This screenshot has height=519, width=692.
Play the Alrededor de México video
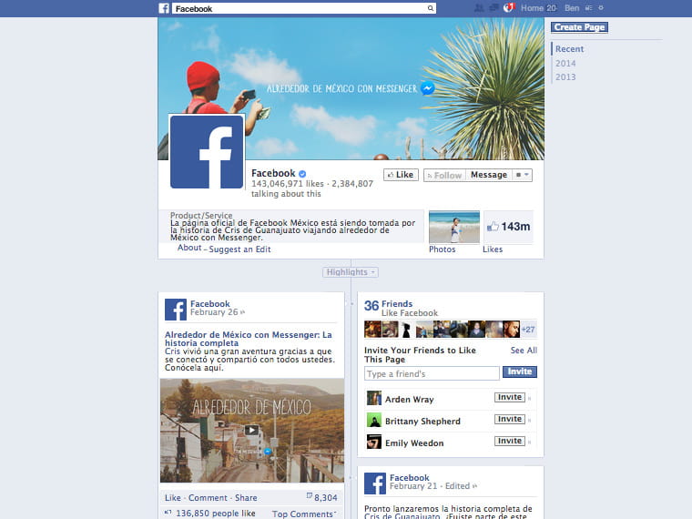[x=251, y=430]
